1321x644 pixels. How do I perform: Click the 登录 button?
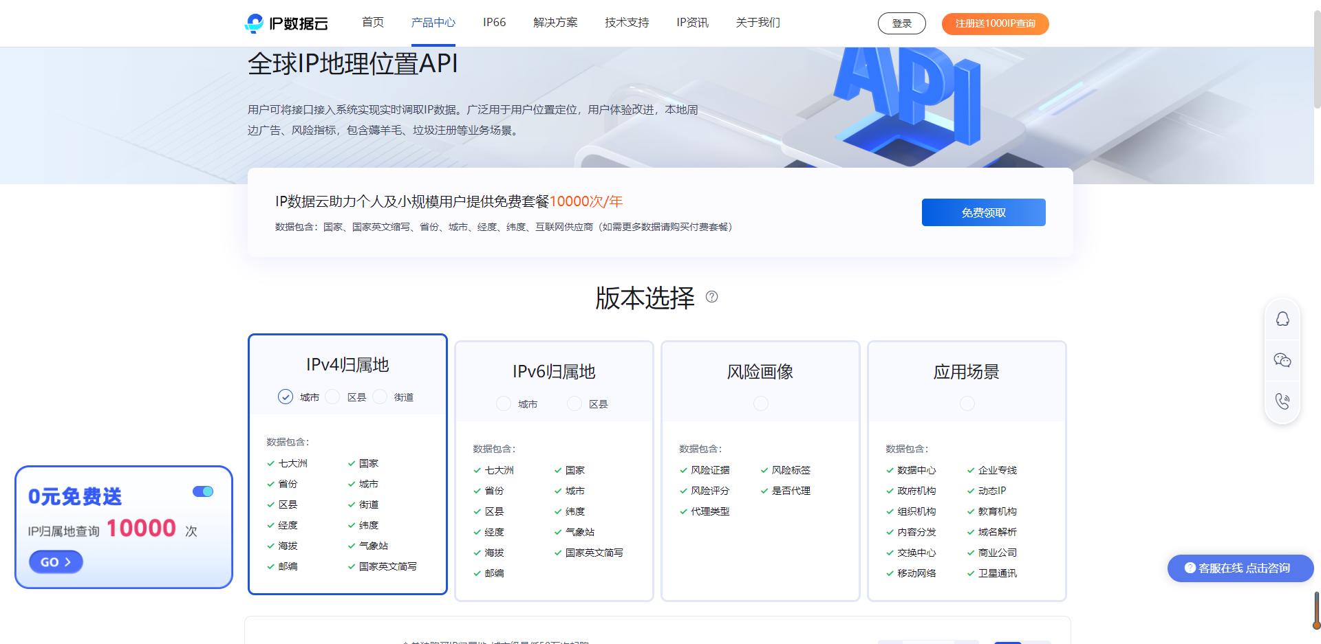pyautogui.click(x=901, y=23)
